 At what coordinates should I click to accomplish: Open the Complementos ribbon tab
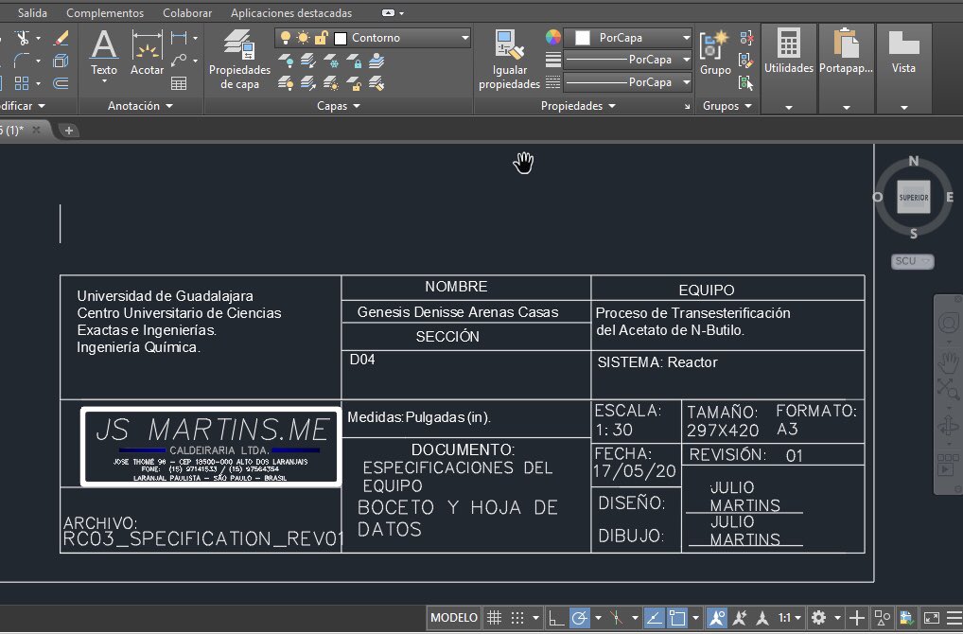[105, 13]
